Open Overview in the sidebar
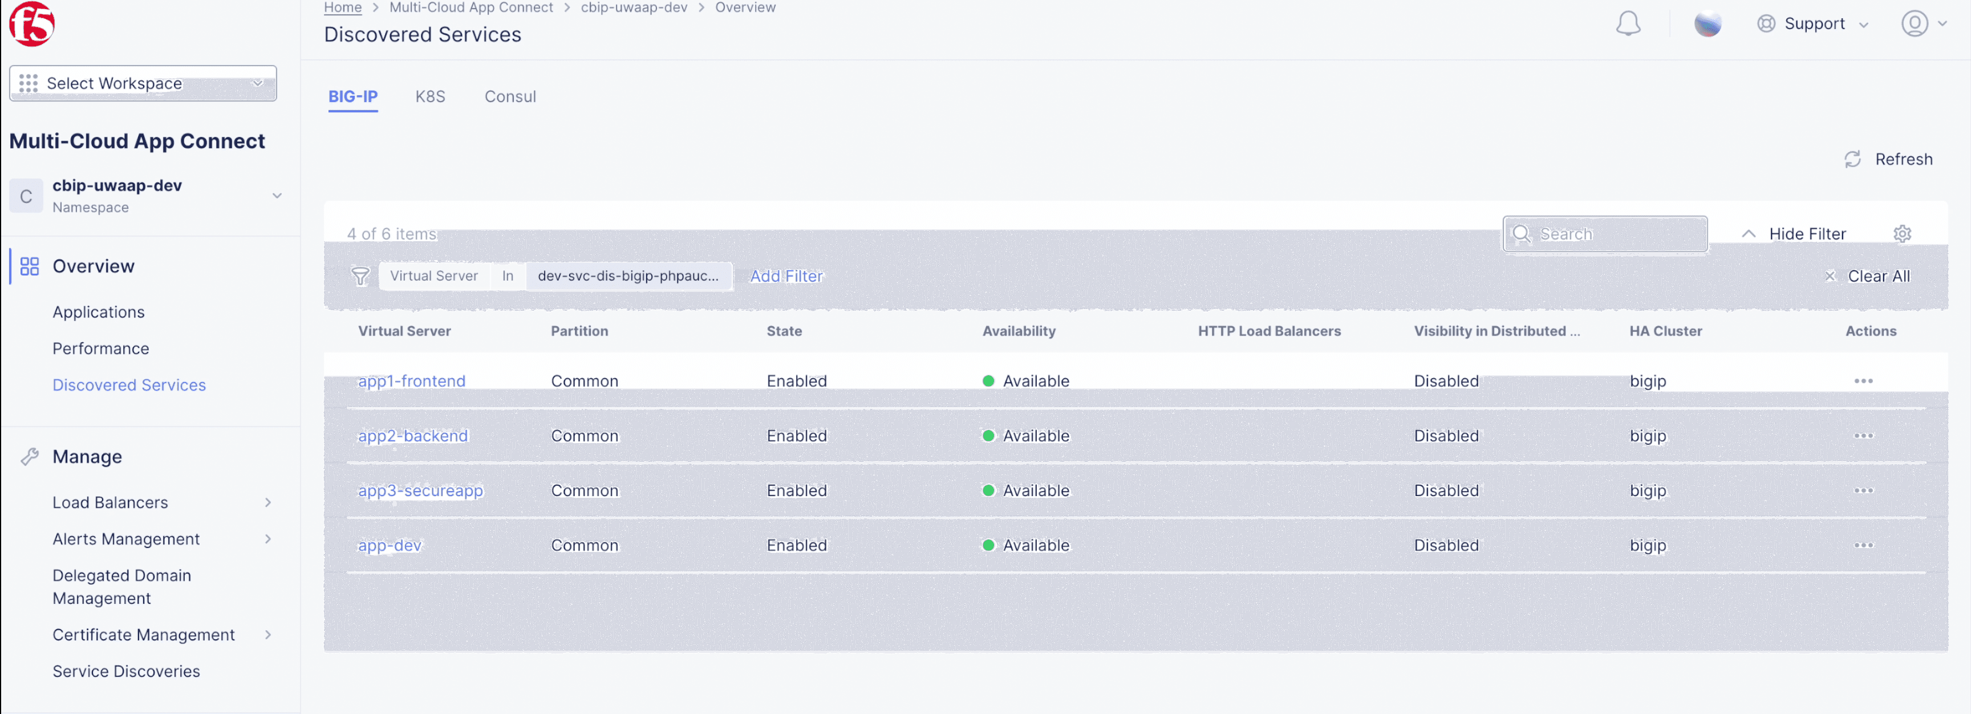 [x=94, y=266]
